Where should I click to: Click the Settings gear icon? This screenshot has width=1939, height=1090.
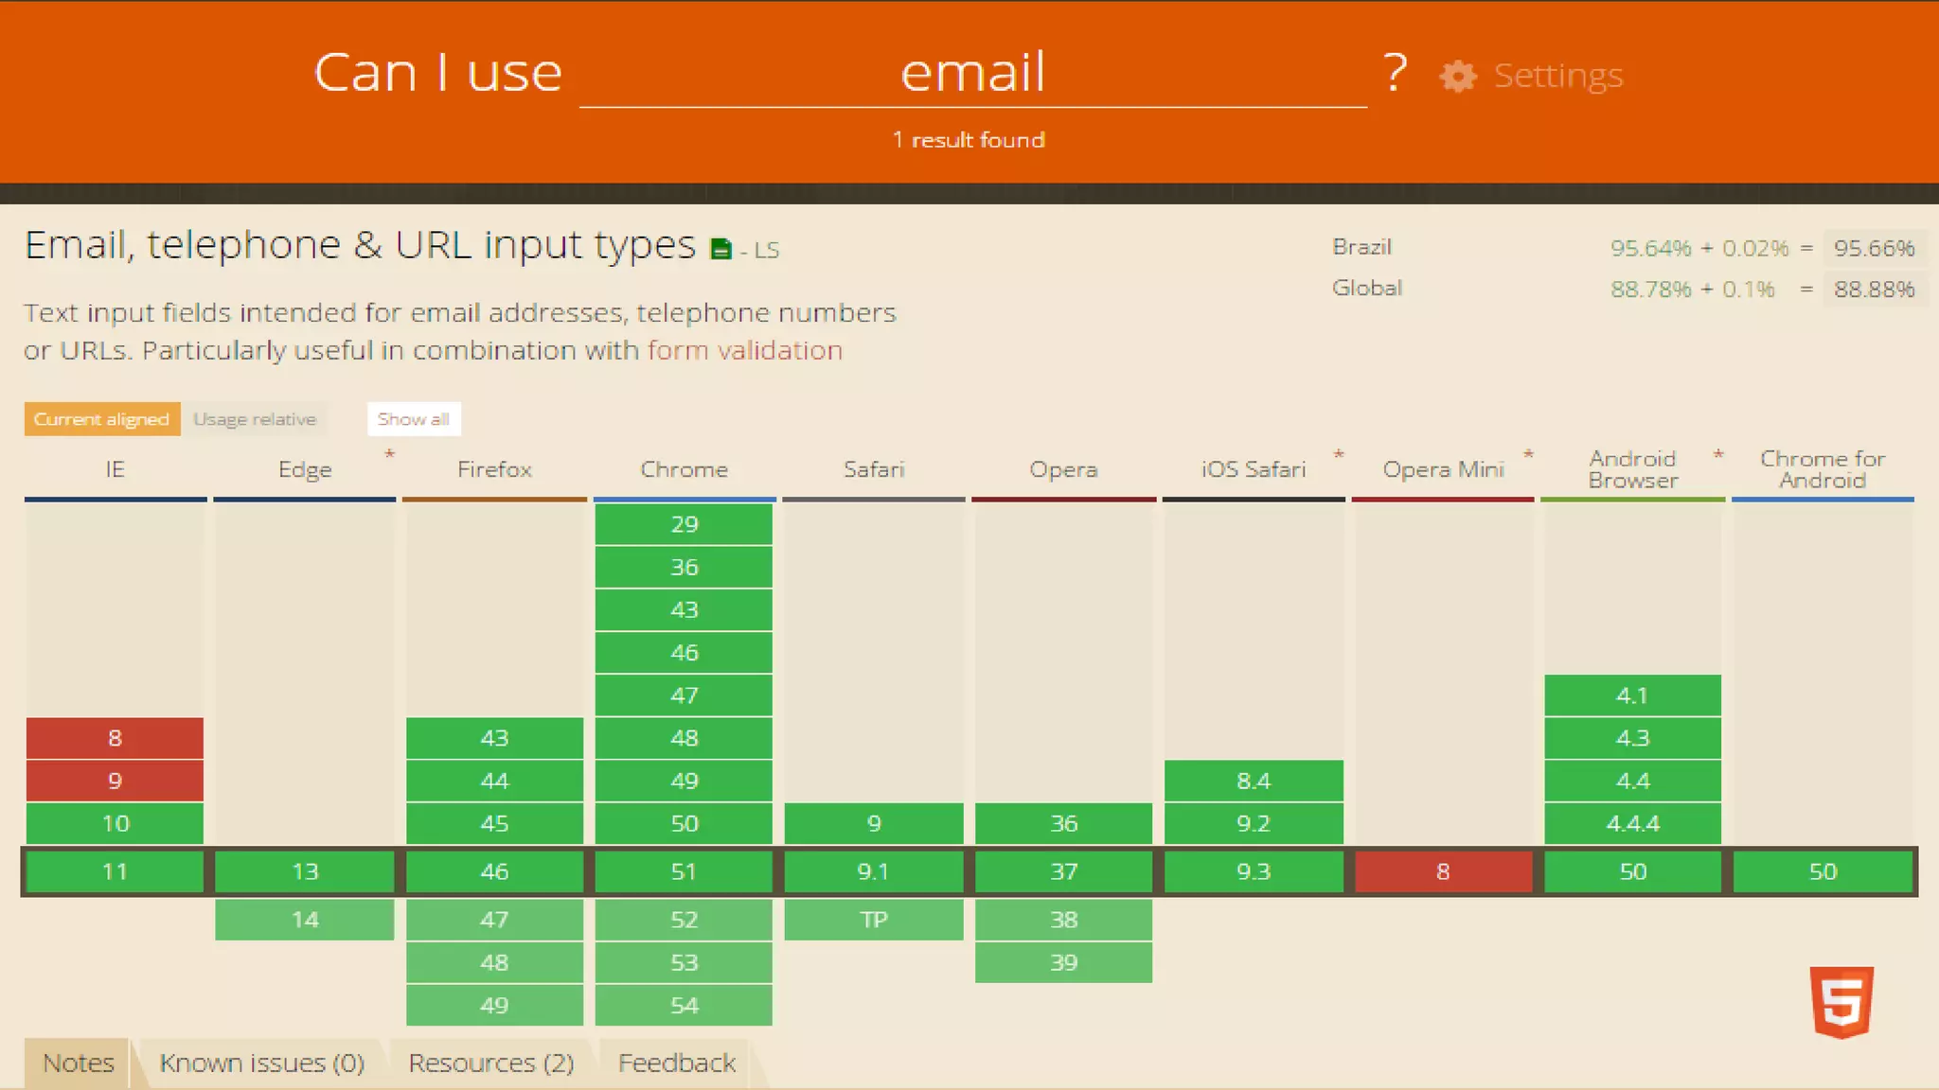1458,76
